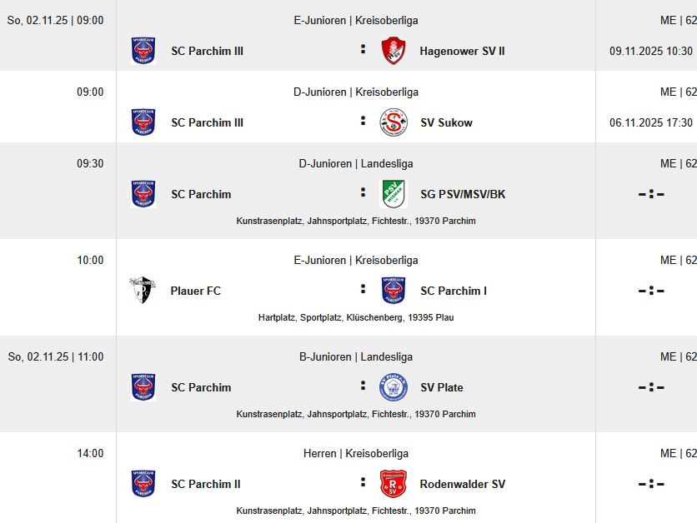Image resolution: width=697 pixels, height=523 pixels.
Task: Click the SV Plate blue emblem
Action: (394, 387)
